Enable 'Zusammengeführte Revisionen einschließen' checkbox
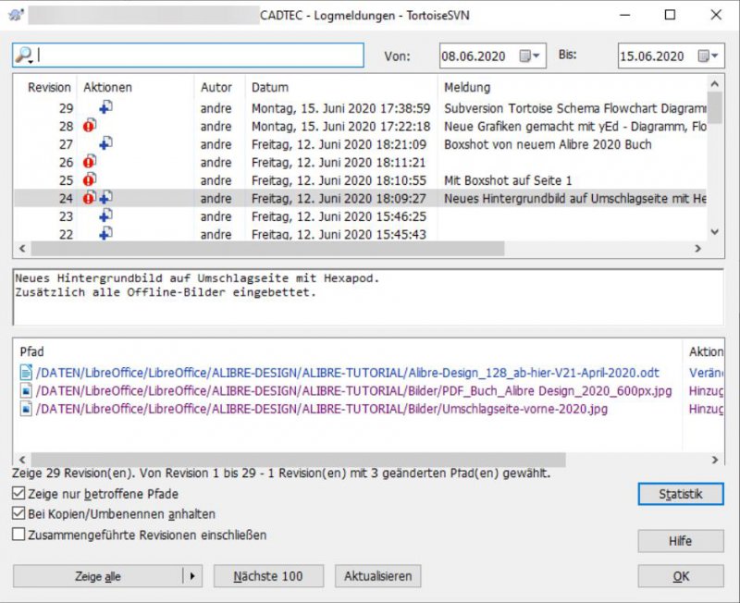 tap(18, 535)
